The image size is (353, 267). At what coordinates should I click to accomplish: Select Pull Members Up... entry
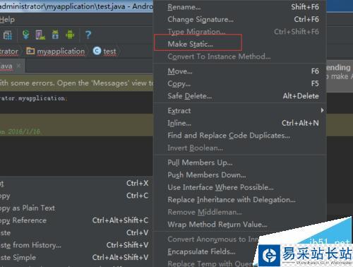239,162
